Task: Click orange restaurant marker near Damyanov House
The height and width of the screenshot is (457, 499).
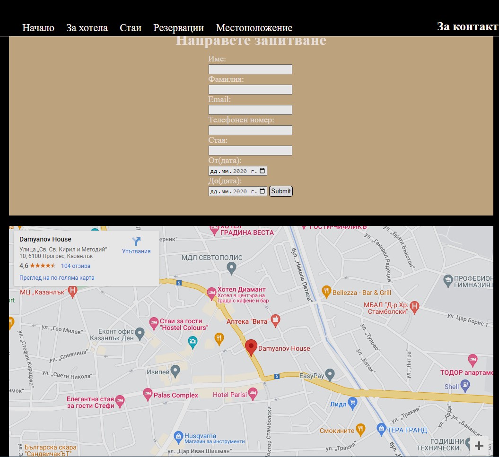Action: 219,338
